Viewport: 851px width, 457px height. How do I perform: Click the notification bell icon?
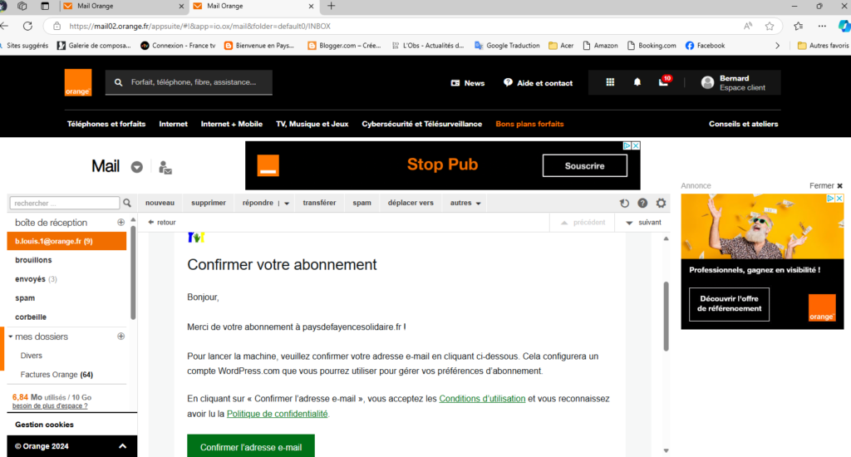click(637, 82)
